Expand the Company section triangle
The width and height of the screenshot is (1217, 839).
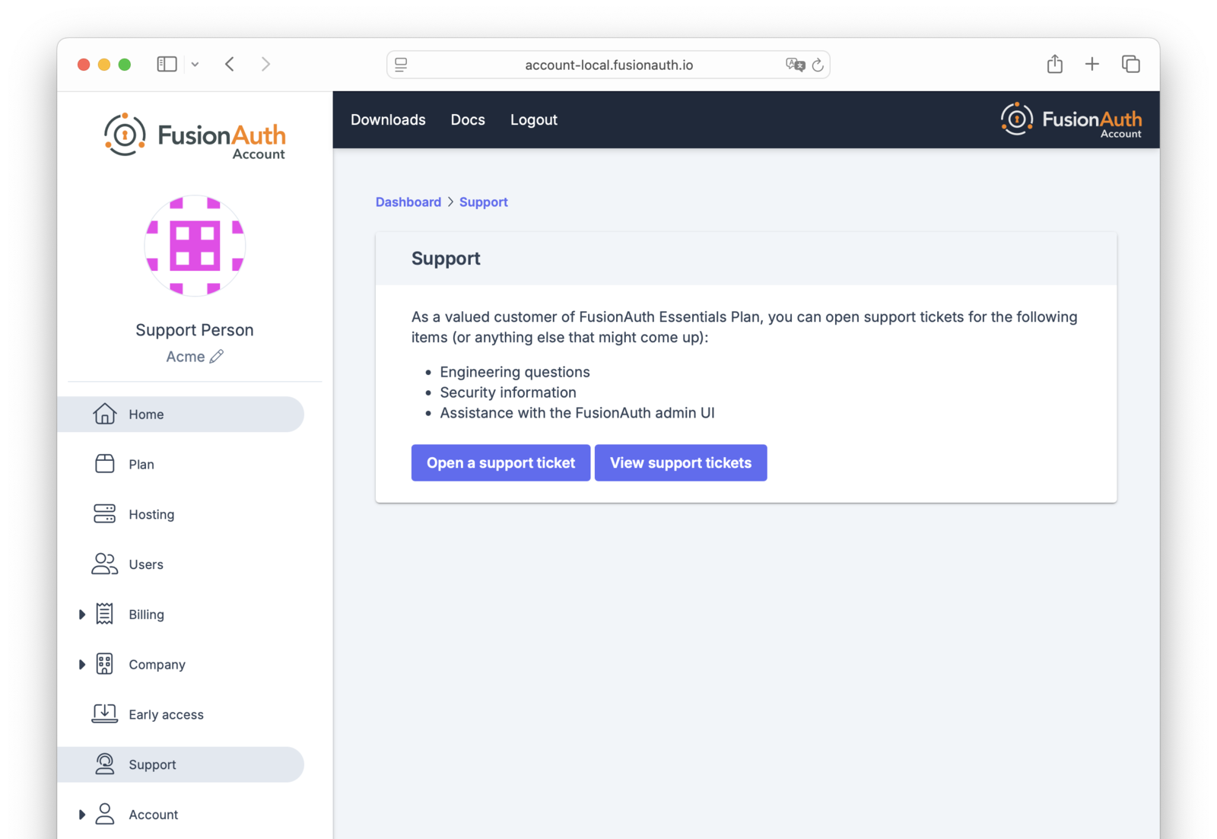[x=81, y=665]
